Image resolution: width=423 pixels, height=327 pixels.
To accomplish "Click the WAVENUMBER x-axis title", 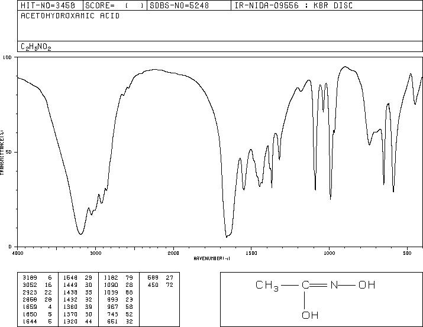I will pyautogui.click(x=212, y=258).
